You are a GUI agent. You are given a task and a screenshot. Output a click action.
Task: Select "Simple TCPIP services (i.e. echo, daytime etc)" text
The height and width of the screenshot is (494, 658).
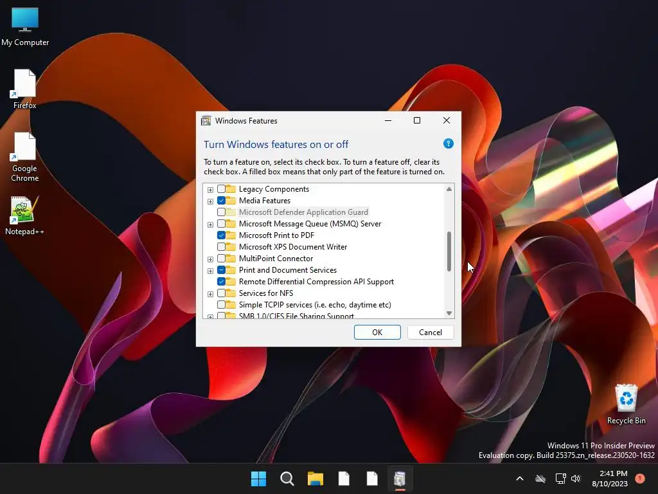315,304
